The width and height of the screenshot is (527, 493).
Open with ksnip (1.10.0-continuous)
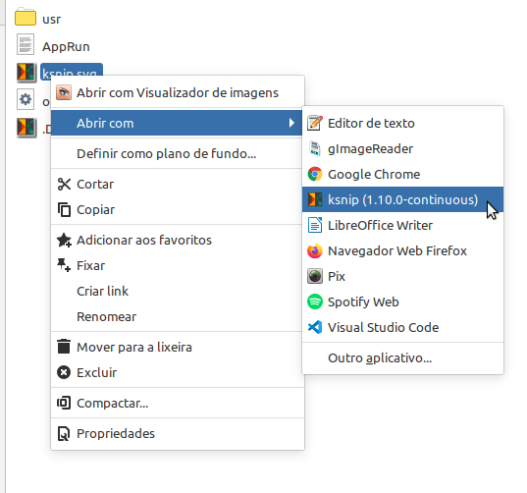(402, 199)
